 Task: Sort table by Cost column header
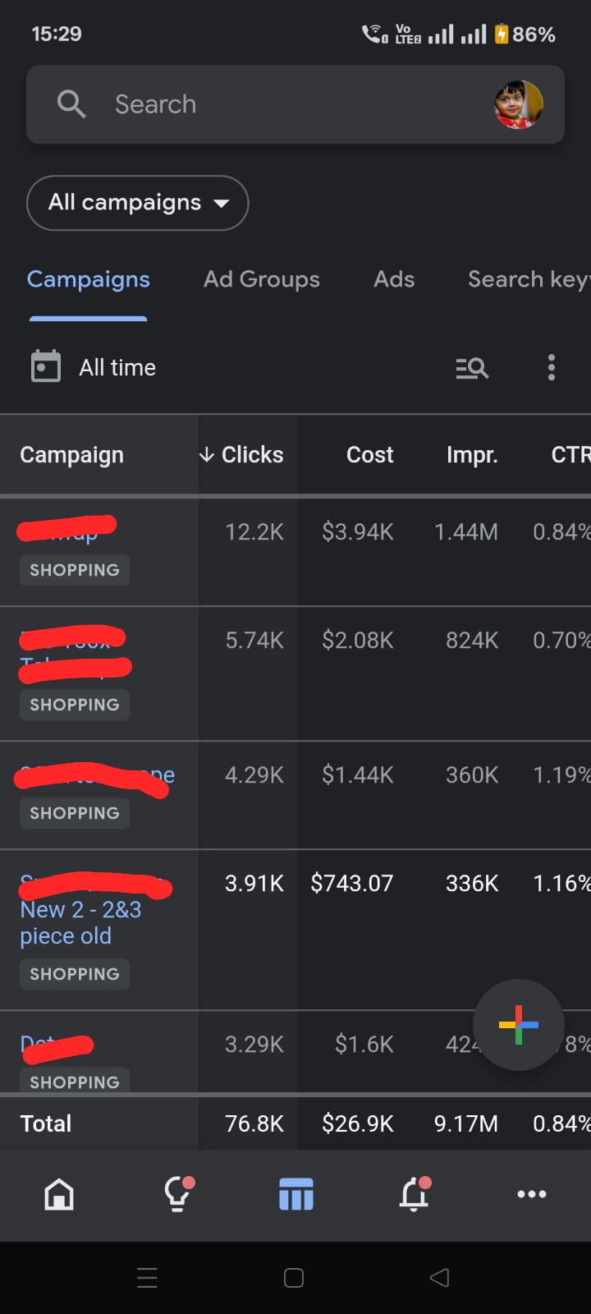(x=369, y=454)
